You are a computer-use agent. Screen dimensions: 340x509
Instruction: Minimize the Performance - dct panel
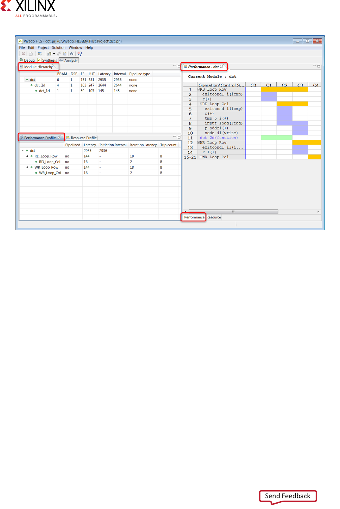coord(314,66)
